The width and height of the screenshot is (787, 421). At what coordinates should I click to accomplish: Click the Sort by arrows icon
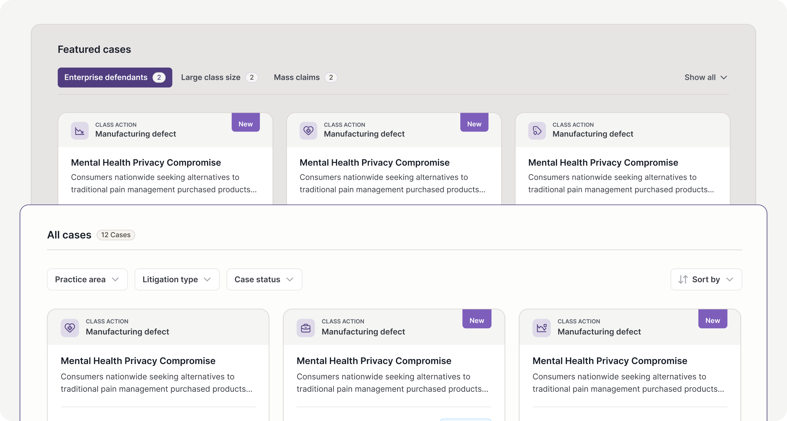683,280
